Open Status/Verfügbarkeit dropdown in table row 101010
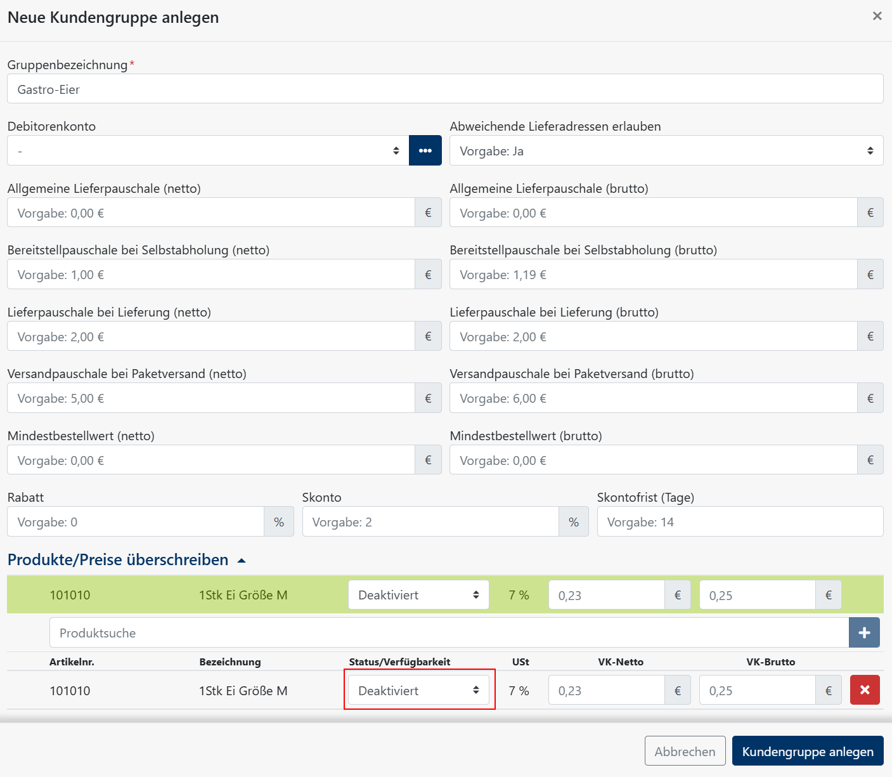Image resolution: width=892 pixels, height=777 pixels. pos(418,690)
